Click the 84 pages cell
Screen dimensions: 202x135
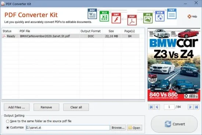pos(130,36)
